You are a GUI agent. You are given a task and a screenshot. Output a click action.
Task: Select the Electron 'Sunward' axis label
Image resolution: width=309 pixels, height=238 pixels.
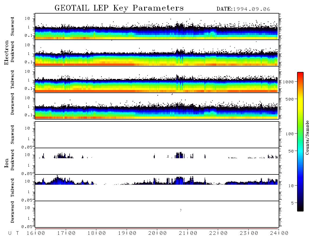click(12, 27)
